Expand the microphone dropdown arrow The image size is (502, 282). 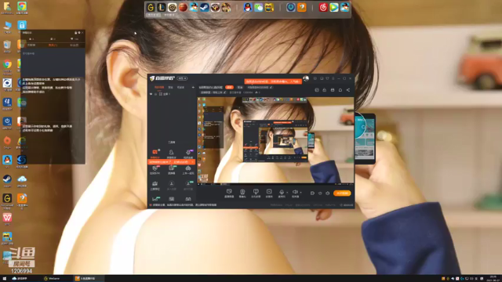pos(287,193)
